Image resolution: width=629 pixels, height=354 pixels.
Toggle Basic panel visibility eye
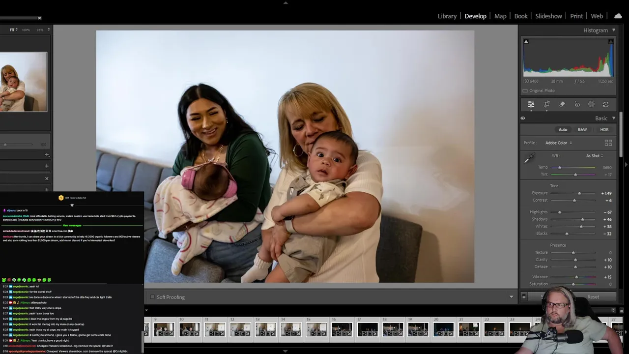pos(523,118)
